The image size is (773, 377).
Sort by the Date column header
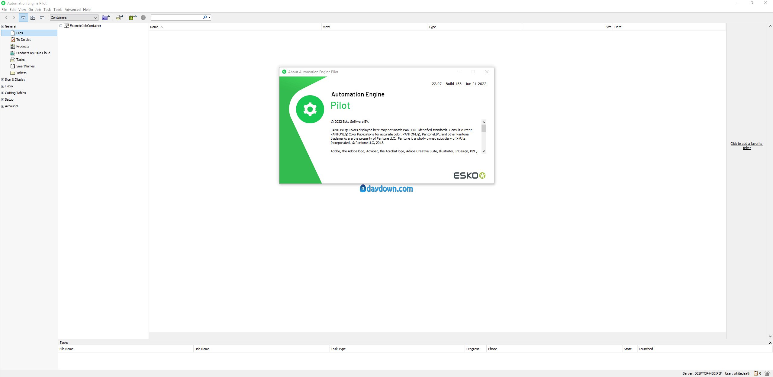669,27
